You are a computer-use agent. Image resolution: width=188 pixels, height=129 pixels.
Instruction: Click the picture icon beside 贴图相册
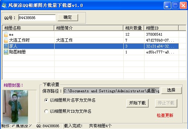coord(6,52)
